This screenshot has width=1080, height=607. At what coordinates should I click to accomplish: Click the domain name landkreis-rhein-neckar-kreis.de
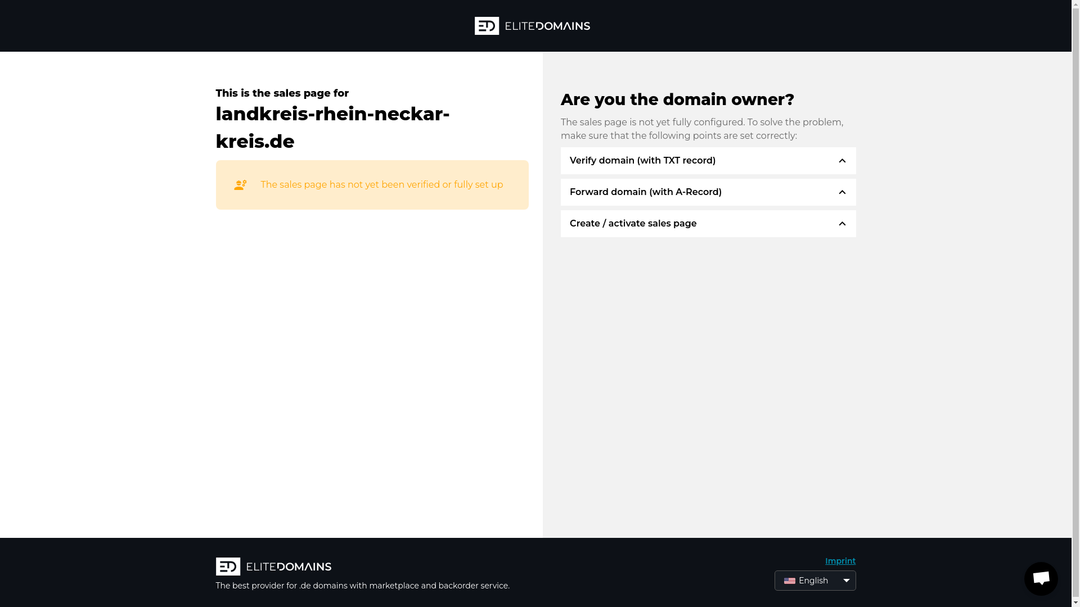coord(332,128)
